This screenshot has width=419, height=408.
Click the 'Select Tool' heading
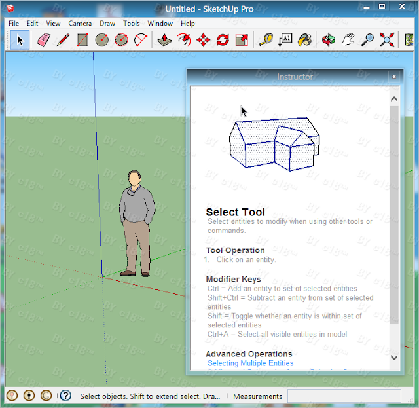[236, 212]
